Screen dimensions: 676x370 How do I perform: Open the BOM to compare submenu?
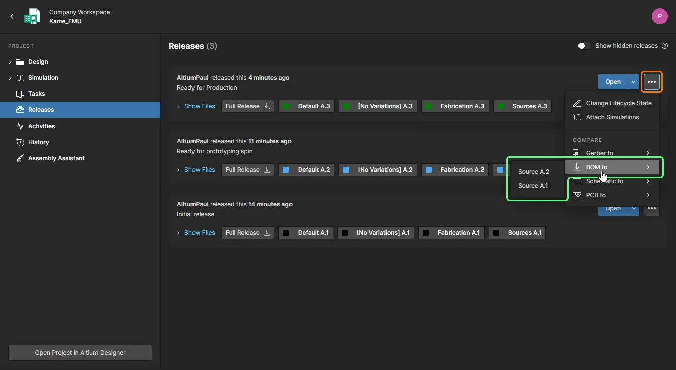tap(612, 167)
